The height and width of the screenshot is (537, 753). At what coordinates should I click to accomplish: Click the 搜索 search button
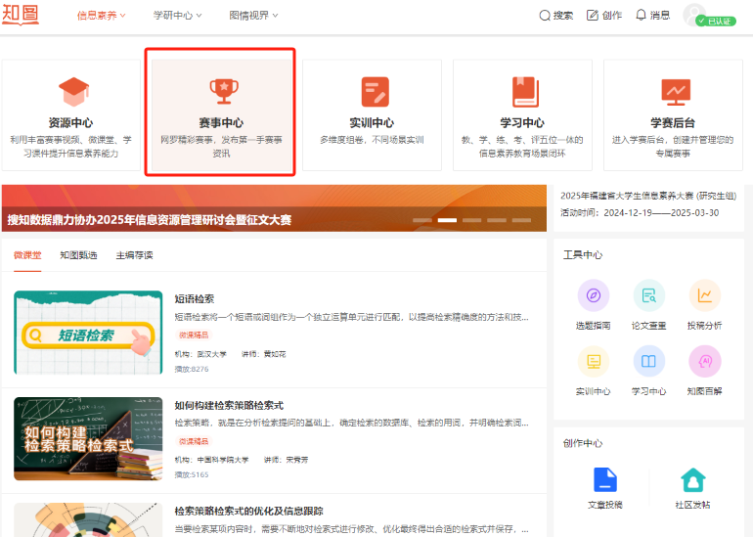pyautogui.click(x=556, y=16)
